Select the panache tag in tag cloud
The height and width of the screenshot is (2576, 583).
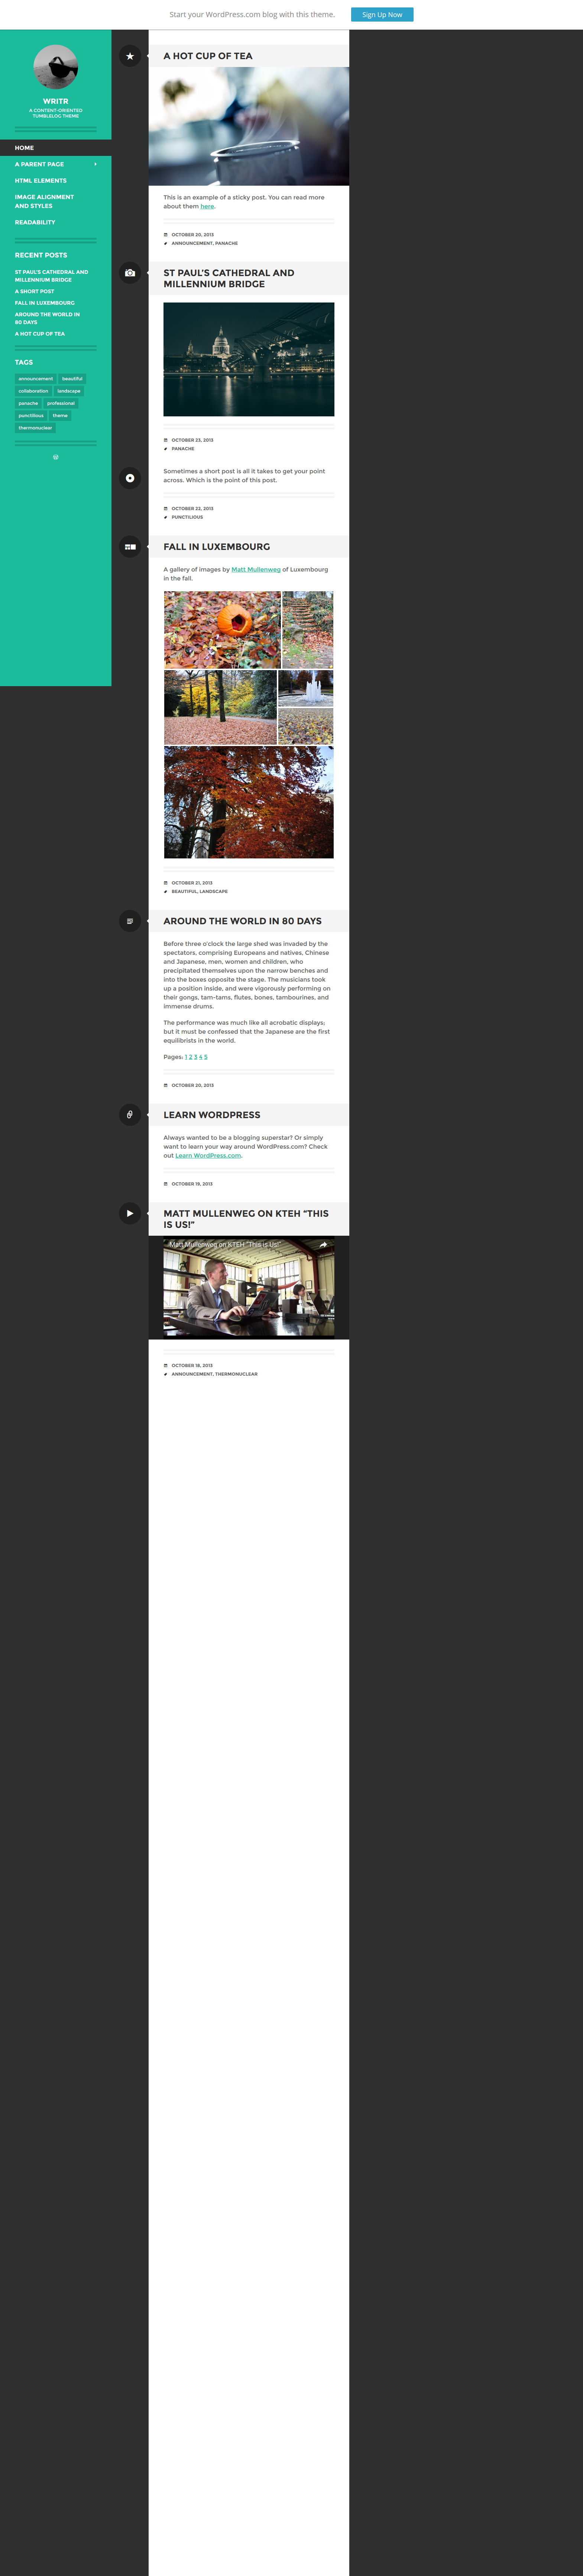(x=28, y=403)
